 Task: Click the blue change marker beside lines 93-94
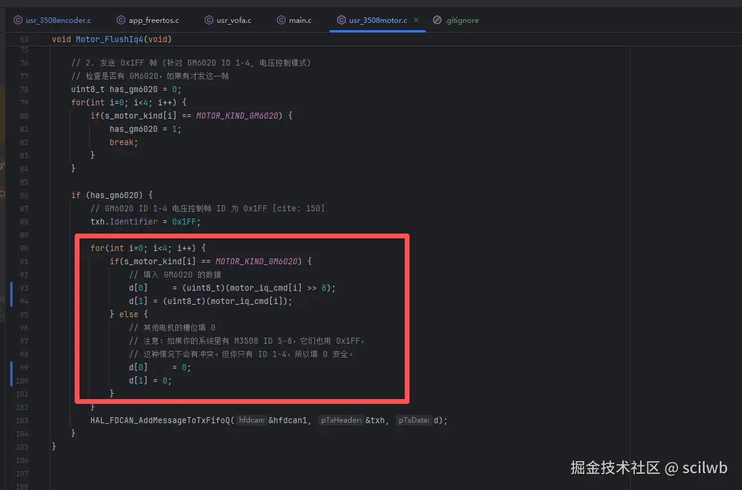[11, 294]
